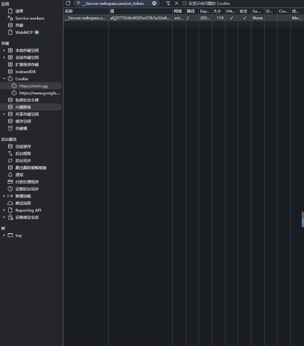Screen dimensions: 304x346
Task: Click cookie value cell aEjj5T7GUtnXG05...
Action: coord(140,18)
